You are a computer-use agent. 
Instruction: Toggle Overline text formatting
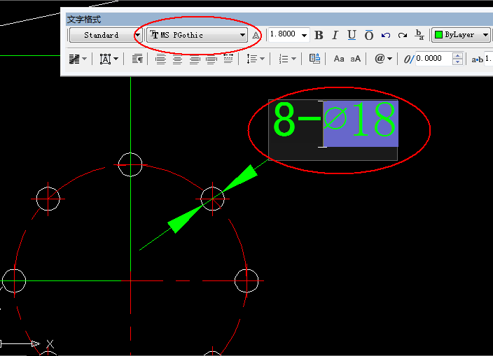369,35
